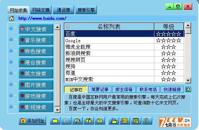Switch to the 网络文摘 tab

point(41,10)
